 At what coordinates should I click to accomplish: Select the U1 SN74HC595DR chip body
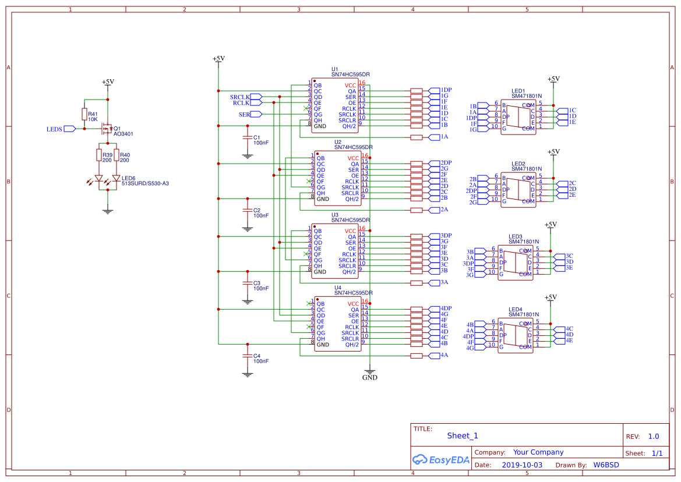pyautogui.click(x=334, y=106)
